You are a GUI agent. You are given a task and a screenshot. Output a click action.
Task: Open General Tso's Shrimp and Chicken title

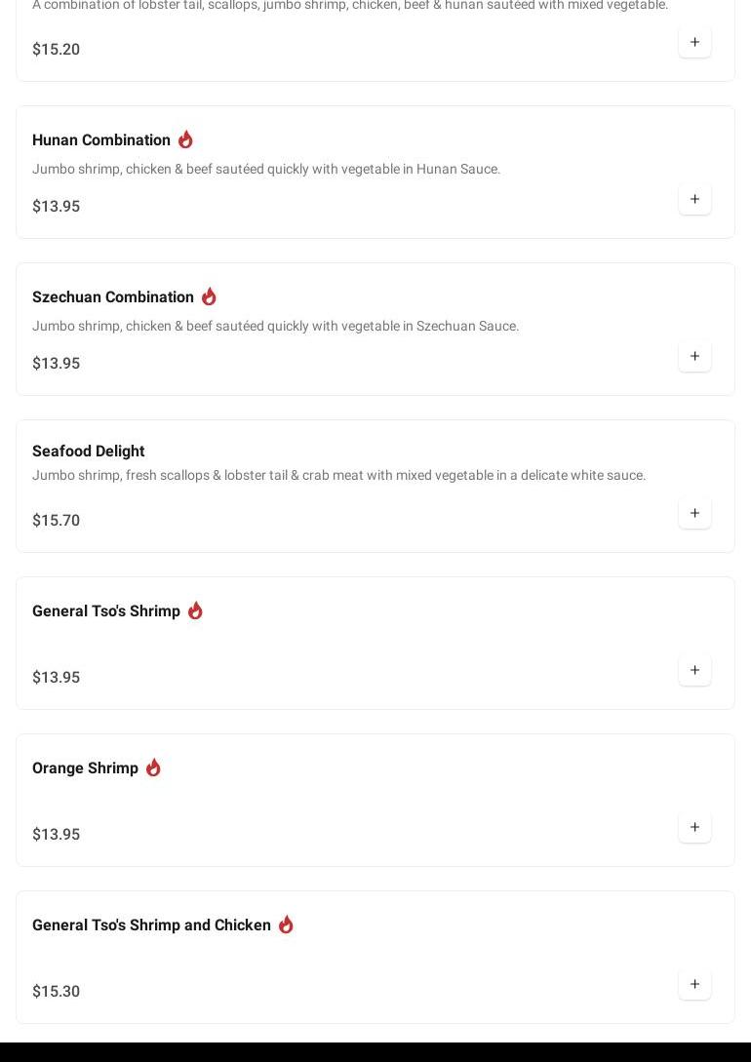[151, 925]
